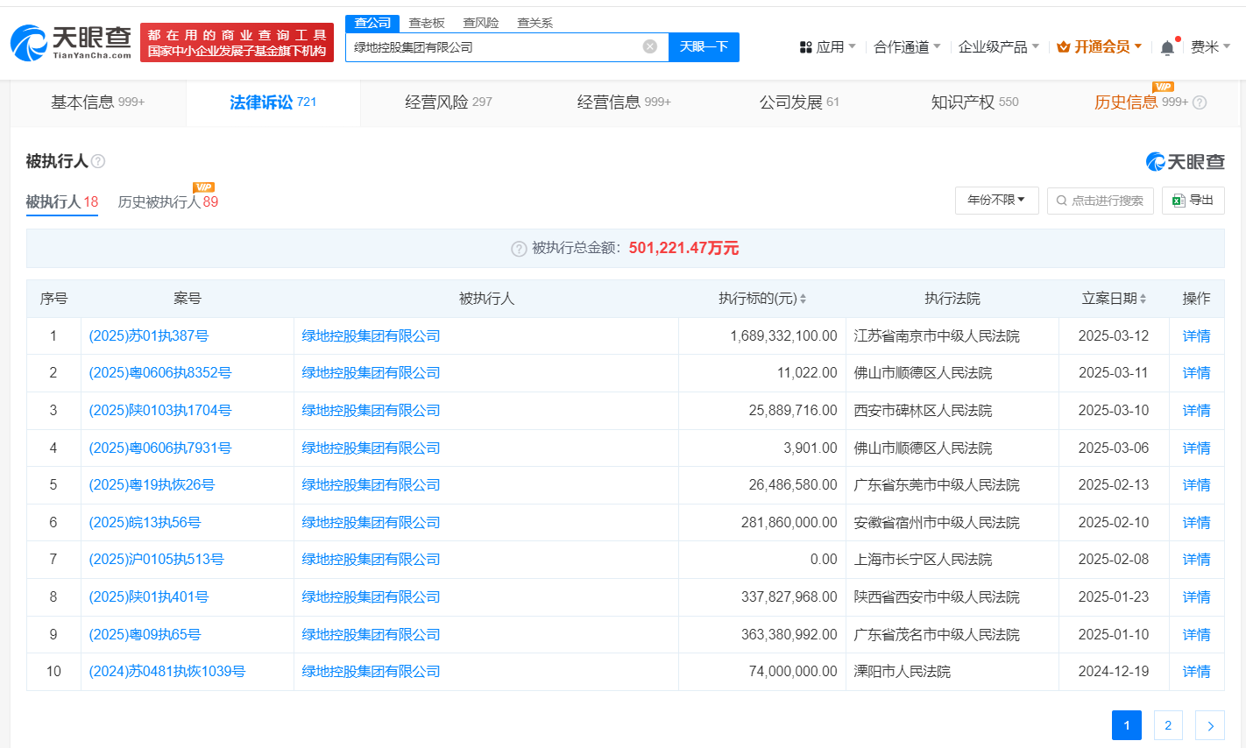
Task: Open case (2025)粤0606执8352号
Action: (160, 373)
